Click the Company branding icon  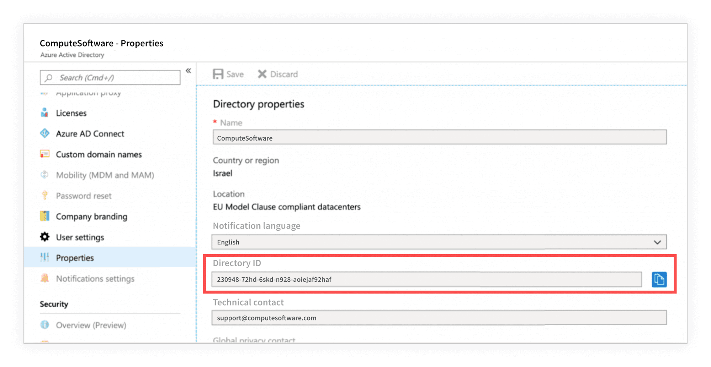tap(44, 216)
